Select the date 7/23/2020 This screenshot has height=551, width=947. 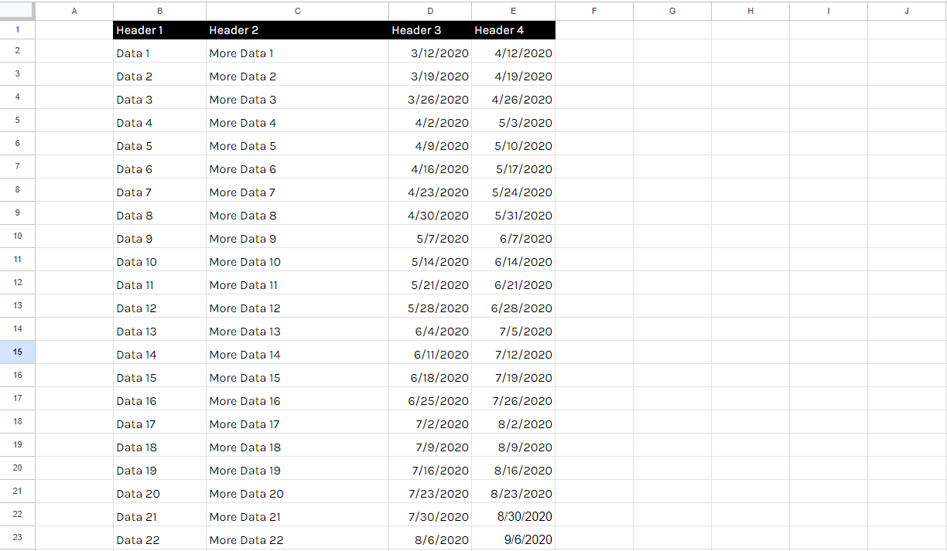(x=430, y=491)
